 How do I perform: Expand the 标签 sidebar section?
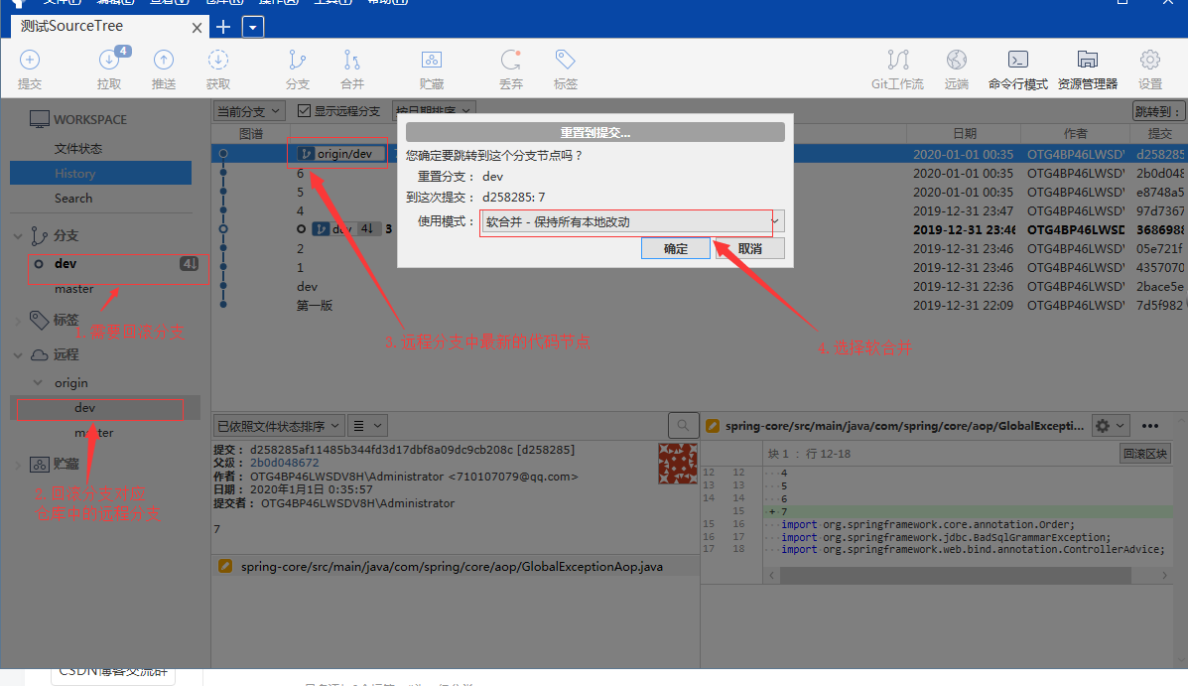18,321
